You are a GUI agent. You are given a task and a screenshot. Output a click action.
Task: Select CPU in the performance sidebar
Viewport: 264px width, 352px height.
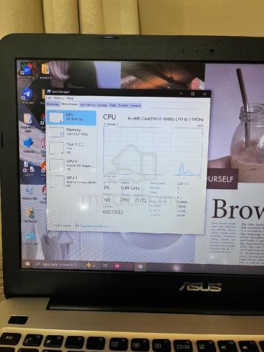71,117
